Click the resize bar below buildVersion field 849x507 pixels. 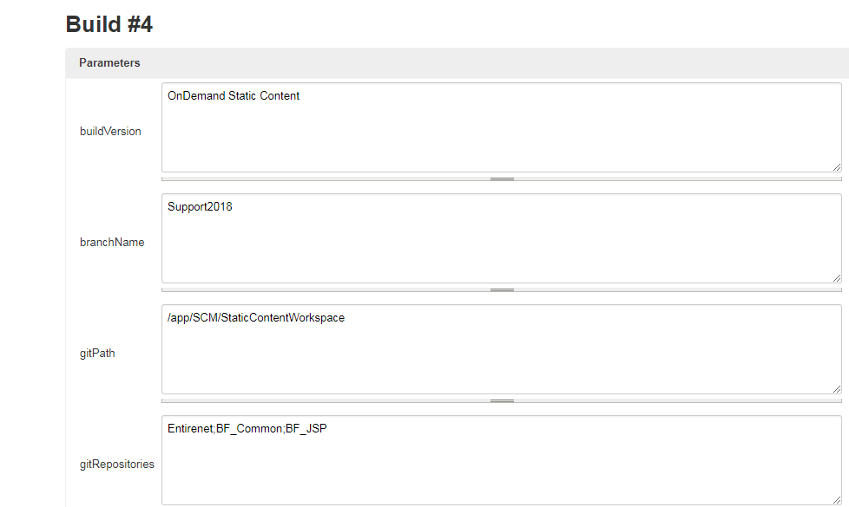501,179
